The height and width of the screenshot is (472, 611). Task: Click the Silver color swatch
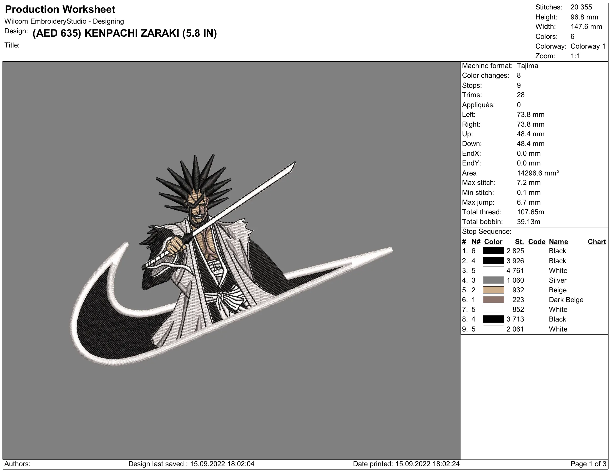[493, 280]
